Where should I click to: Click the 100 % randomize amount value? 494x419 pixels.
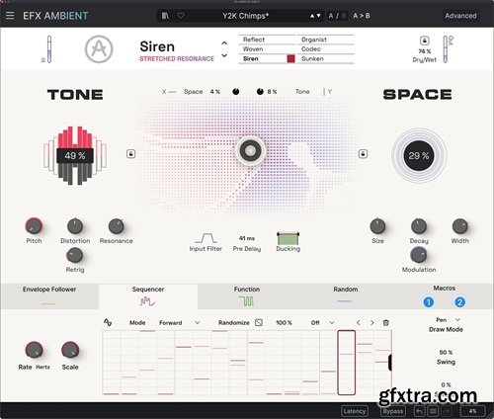[284, 323]
